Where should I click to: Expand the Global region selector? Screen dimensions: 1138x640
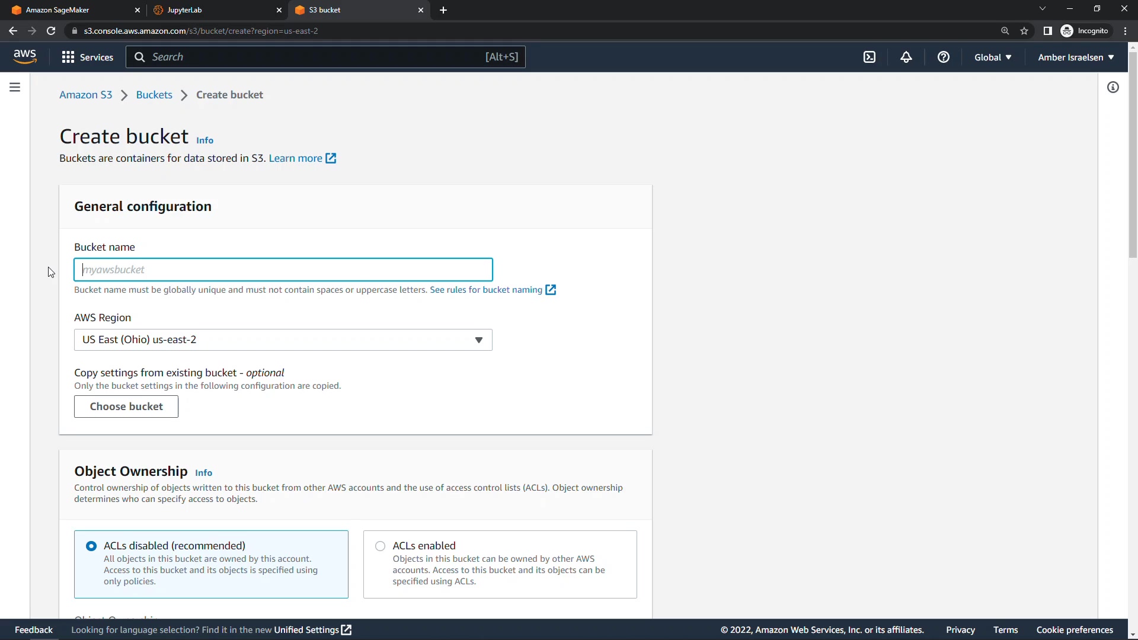point(992,57)
